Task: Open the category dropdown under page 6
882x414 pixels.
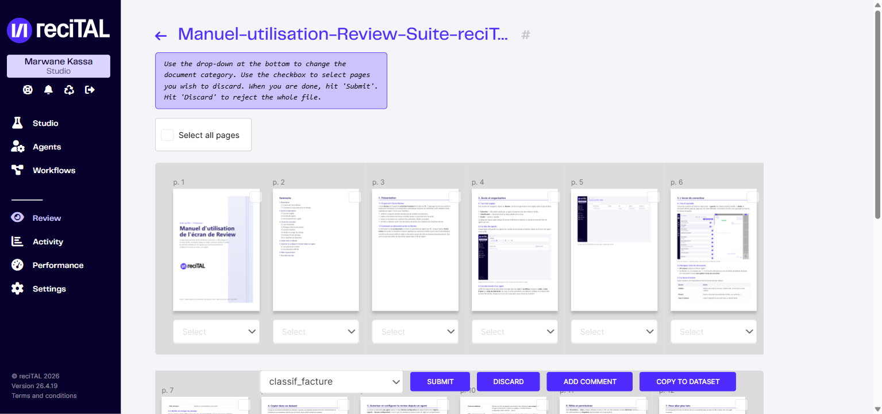Action: click(714, 332)
